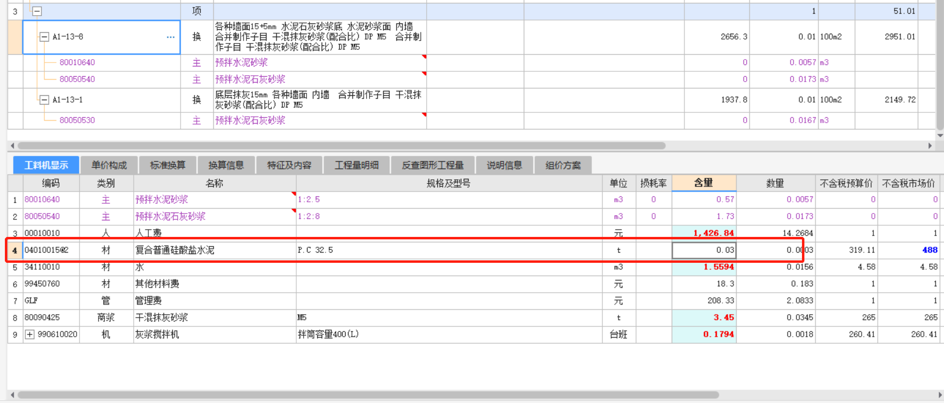
Task: Open the 特征及内容 tab
Action: pos(289,165)
